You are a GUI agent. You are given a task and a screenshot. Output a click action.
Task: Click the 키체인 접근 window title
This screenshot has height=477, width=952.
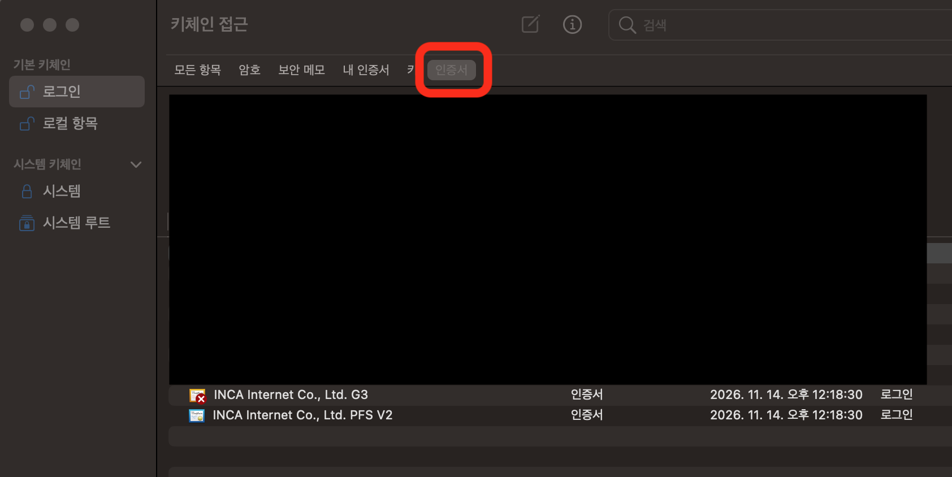tap(209, 24)
